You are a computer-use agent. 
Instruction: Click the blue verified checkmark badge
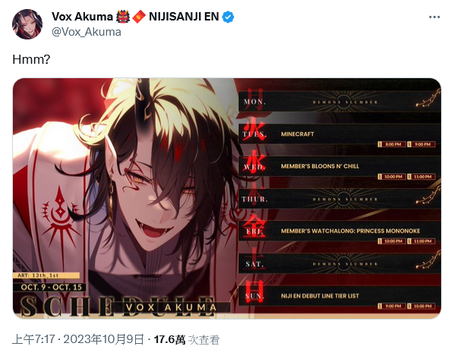coord(229,17)
